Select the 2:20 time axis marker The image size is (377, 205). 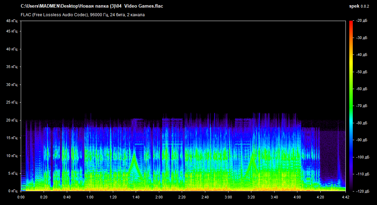click(x=182, y=197)
